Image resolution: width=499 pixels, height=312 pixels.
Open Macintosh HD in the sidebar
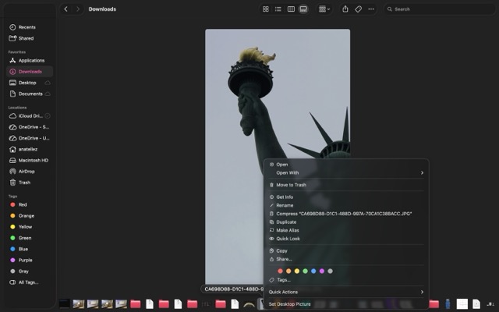pyautogui.click(x=30, y=161)
